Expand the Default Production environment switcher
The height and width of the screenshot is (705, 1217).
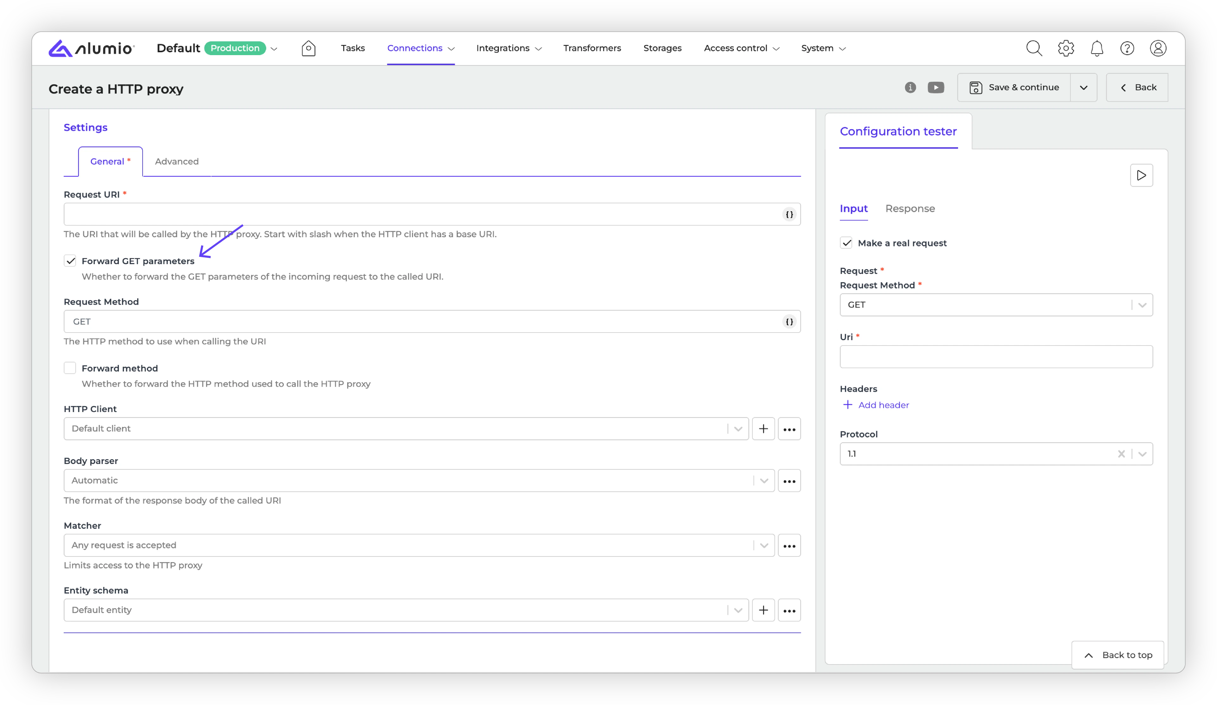[x=274, y=49]
